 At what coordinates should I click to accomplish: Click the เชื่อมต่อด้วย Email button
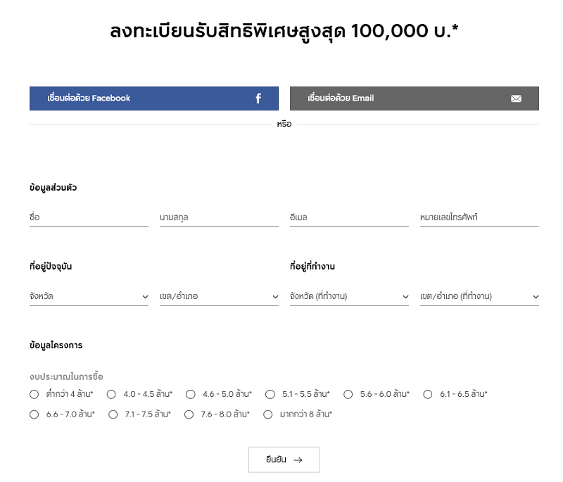tap(415, 99)
